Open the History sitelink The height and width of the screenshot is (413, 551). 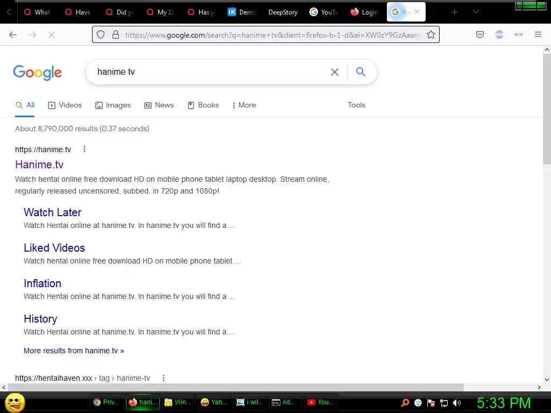[x=40, y=318]
